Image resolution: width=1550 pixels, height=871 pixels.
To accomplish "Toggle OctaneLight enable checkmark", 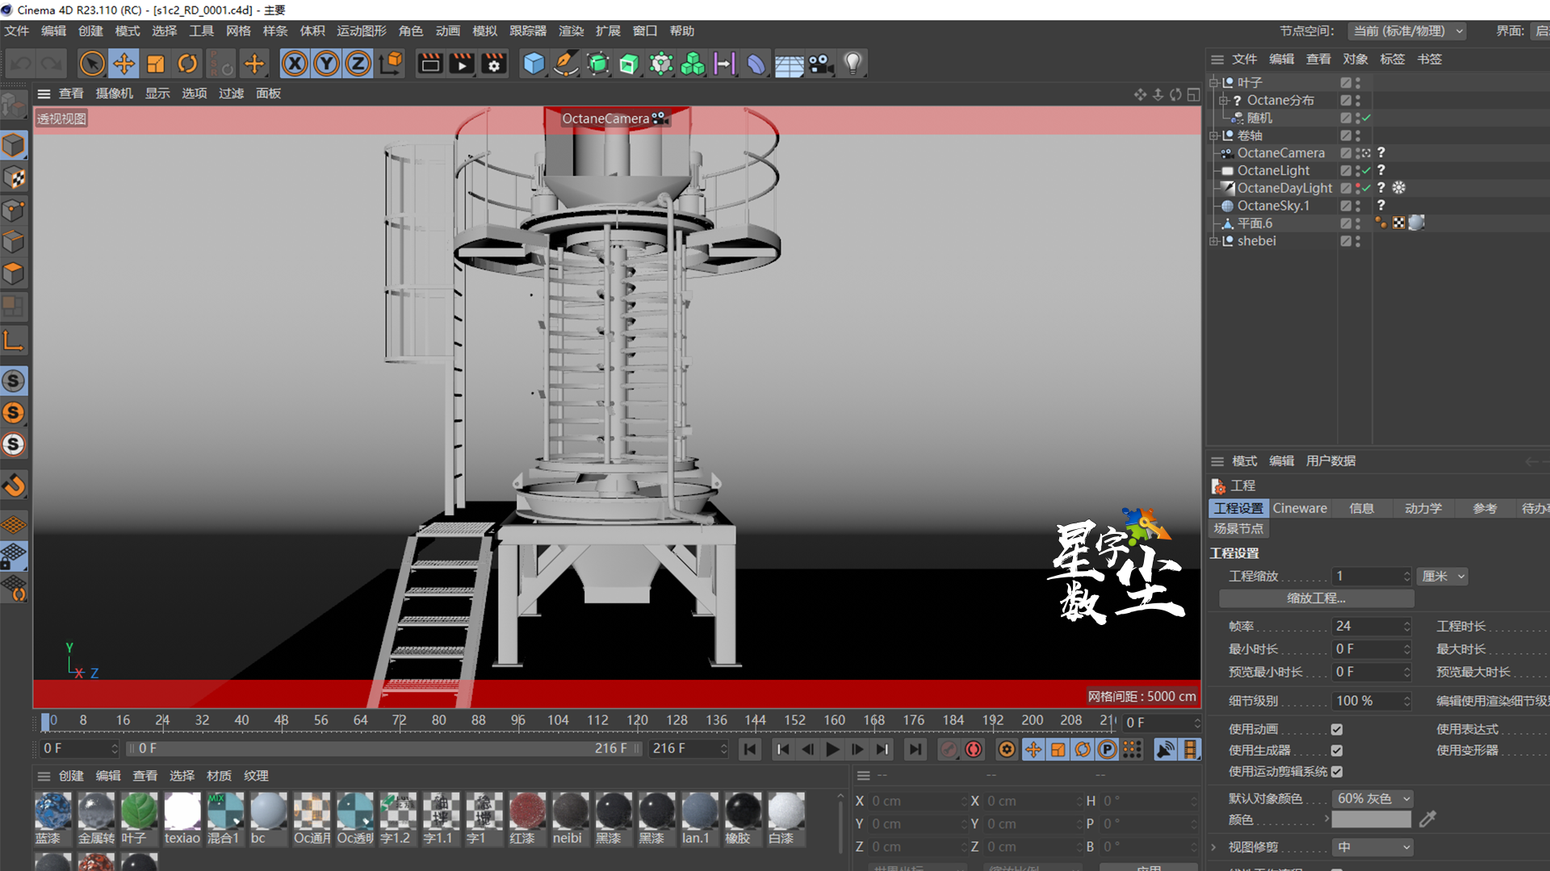I will tap(1367, 171).
